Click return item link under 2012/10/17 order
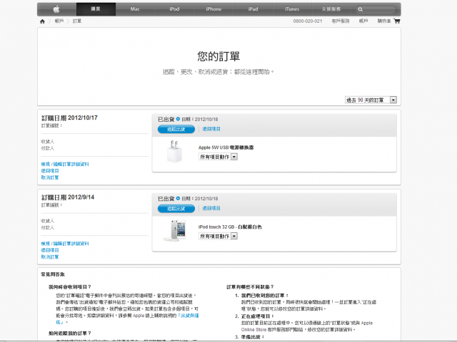Screen dimensions: 457x342 pyautogui.click(x=50, y=171)
